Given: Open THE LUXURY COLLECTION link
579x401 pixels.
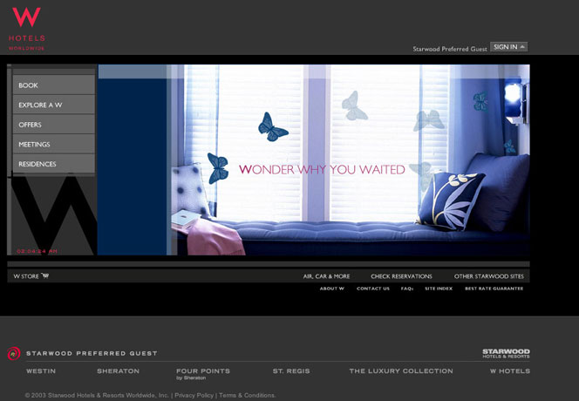Looking at the screenshot, I should click(401, 371).
